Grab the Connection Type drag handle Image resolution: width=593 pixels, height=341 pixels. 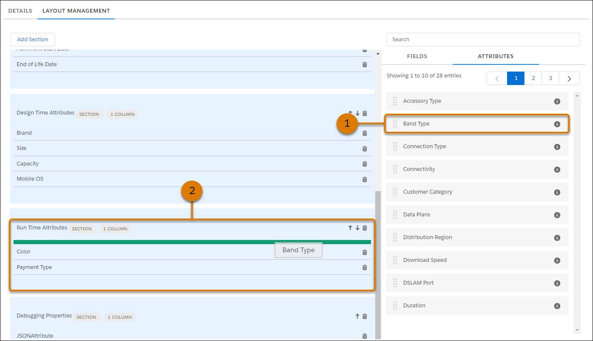(395, 147)
